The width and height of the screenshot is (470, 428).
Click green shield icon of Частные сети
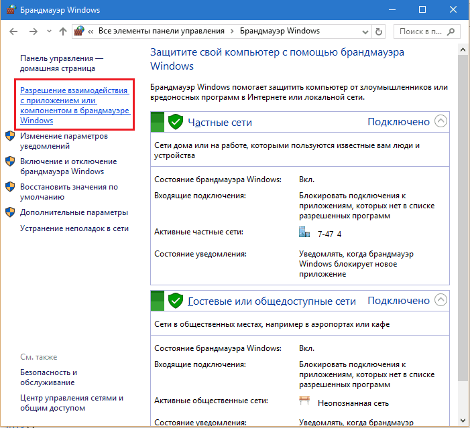click(176, 122)
